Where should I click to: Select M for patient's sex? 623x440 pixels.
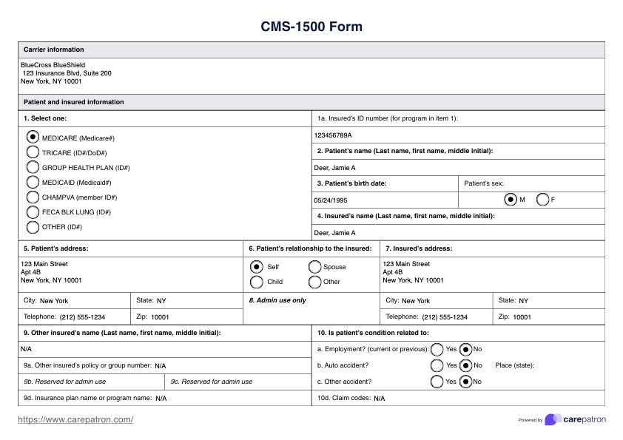coord(511,200)
